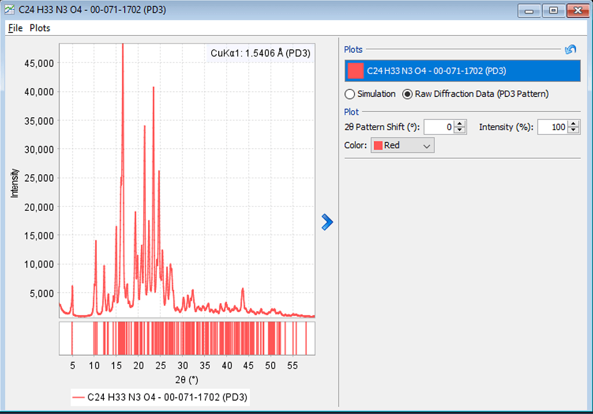593x414 pixels.
Task: Select the C24 H33 N3 O4 plot entry
Action: (463, 70)
